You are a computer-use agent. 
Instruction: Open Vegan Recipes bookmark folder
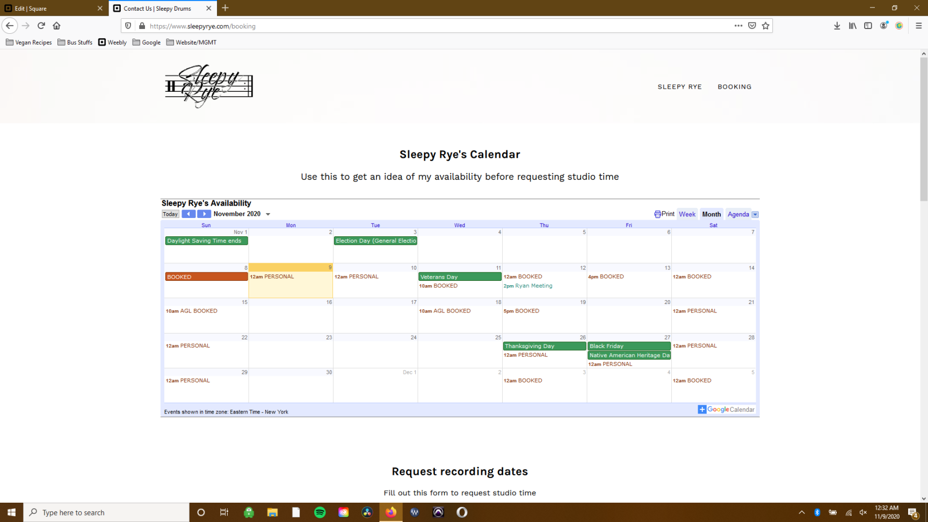tap(29, 42)
